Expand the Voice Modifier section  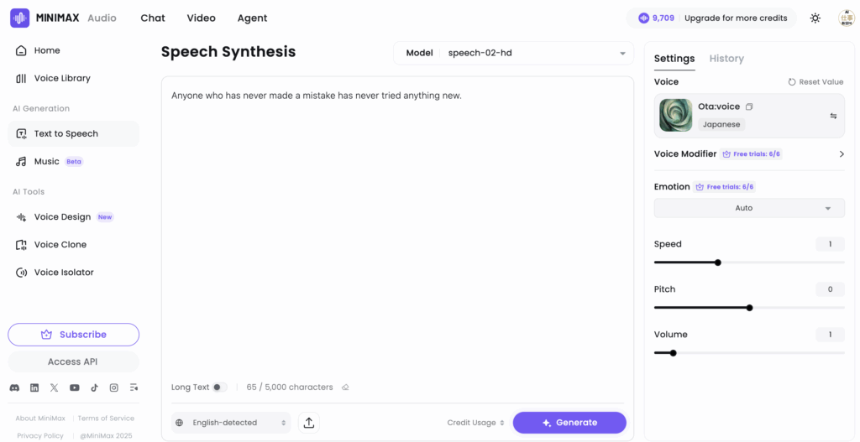pyautogui.click(x=842, y=154)
